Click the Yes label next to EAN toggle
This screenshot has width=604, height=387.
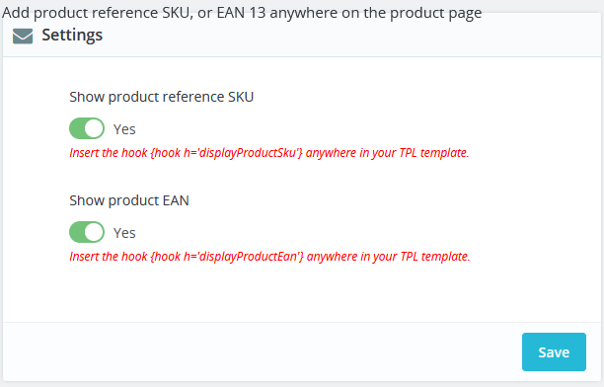point(124,233)
